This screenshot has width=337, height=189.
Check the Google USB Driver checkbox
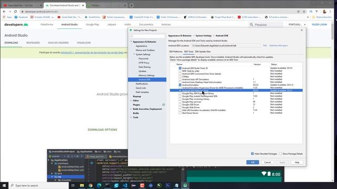pyautogui.click(x=180, y=104)
